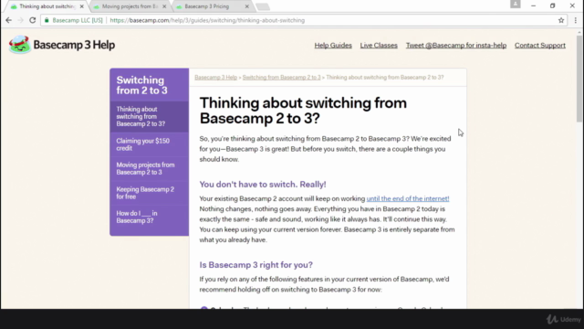584x329 pixels.
Task: Close the 'Basecamp 3 Pricing' tab
Action: point(246,6)
